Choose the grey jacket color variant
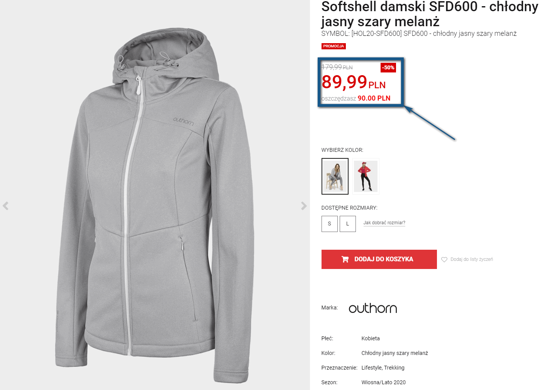This screenshot has height=390, width=540. click(x=335, y=176)
